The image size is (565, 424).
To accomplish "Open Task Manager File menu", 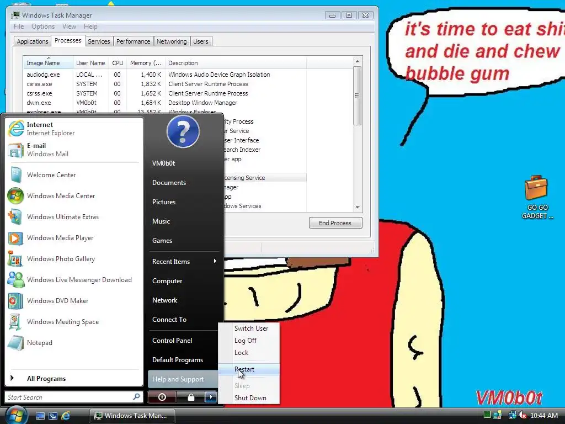I will pos(19,26).
